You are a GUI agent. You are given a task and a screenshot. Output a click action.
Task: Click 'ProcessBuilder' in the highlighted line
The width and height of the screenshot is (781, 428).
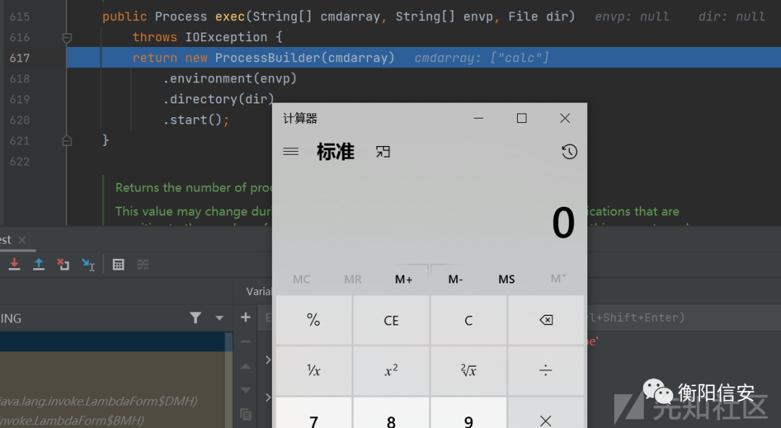(x=268, y=58)
